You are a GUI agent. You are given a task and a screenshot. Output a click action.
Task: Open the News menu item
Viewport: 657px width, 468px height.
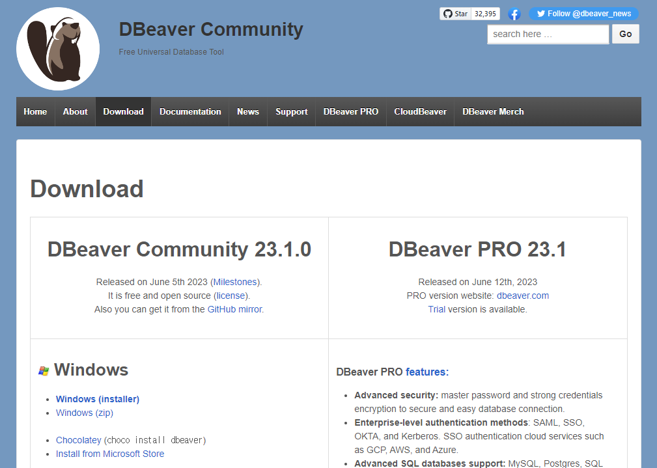(248, 111)
